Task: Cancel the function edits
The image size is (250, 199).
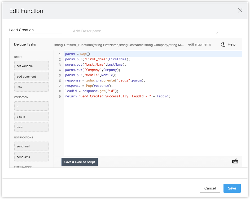Action: click(210, 188)
